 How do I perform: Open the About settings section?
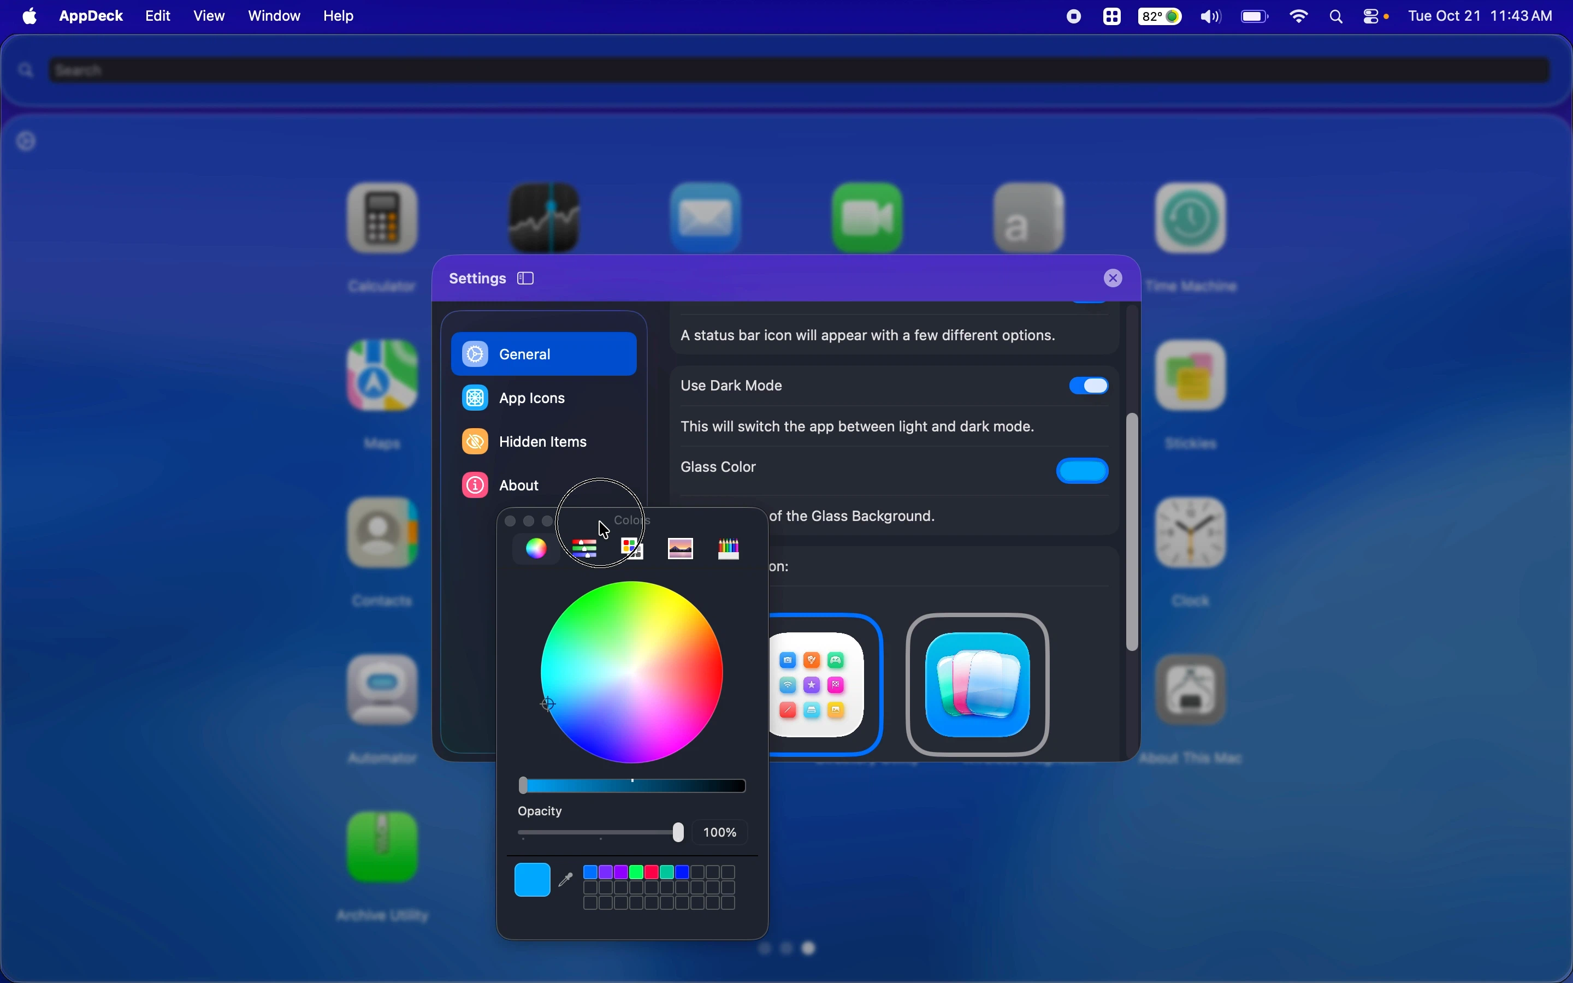coord(520,485)
